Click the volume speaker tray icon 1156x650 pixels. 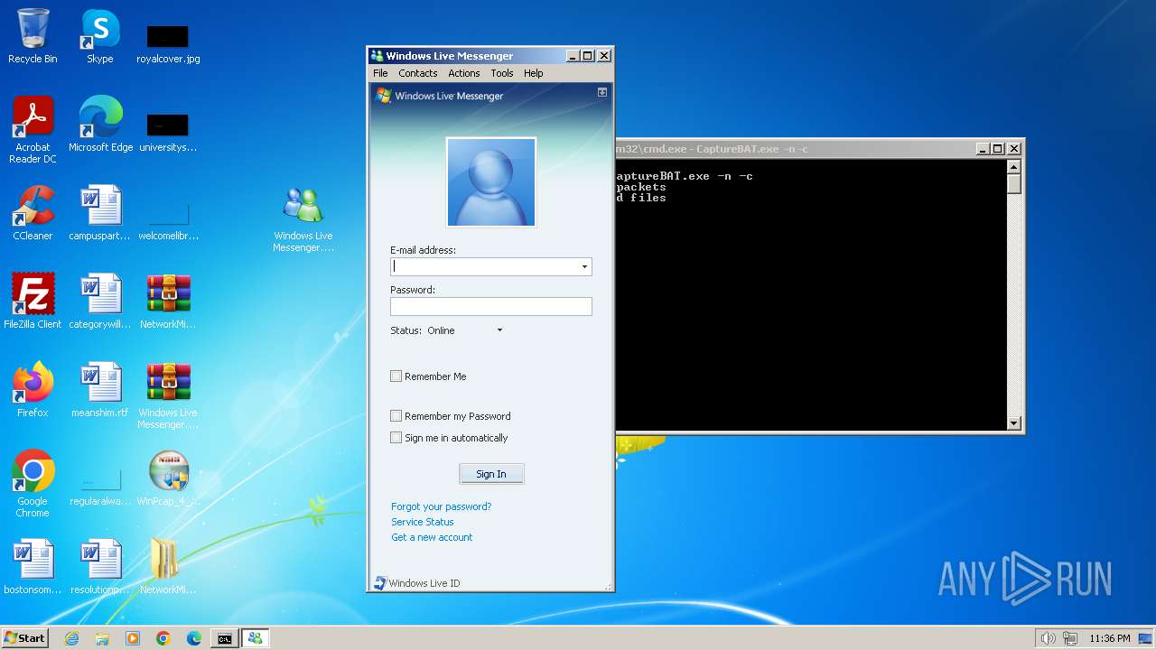pos(1048,638)
